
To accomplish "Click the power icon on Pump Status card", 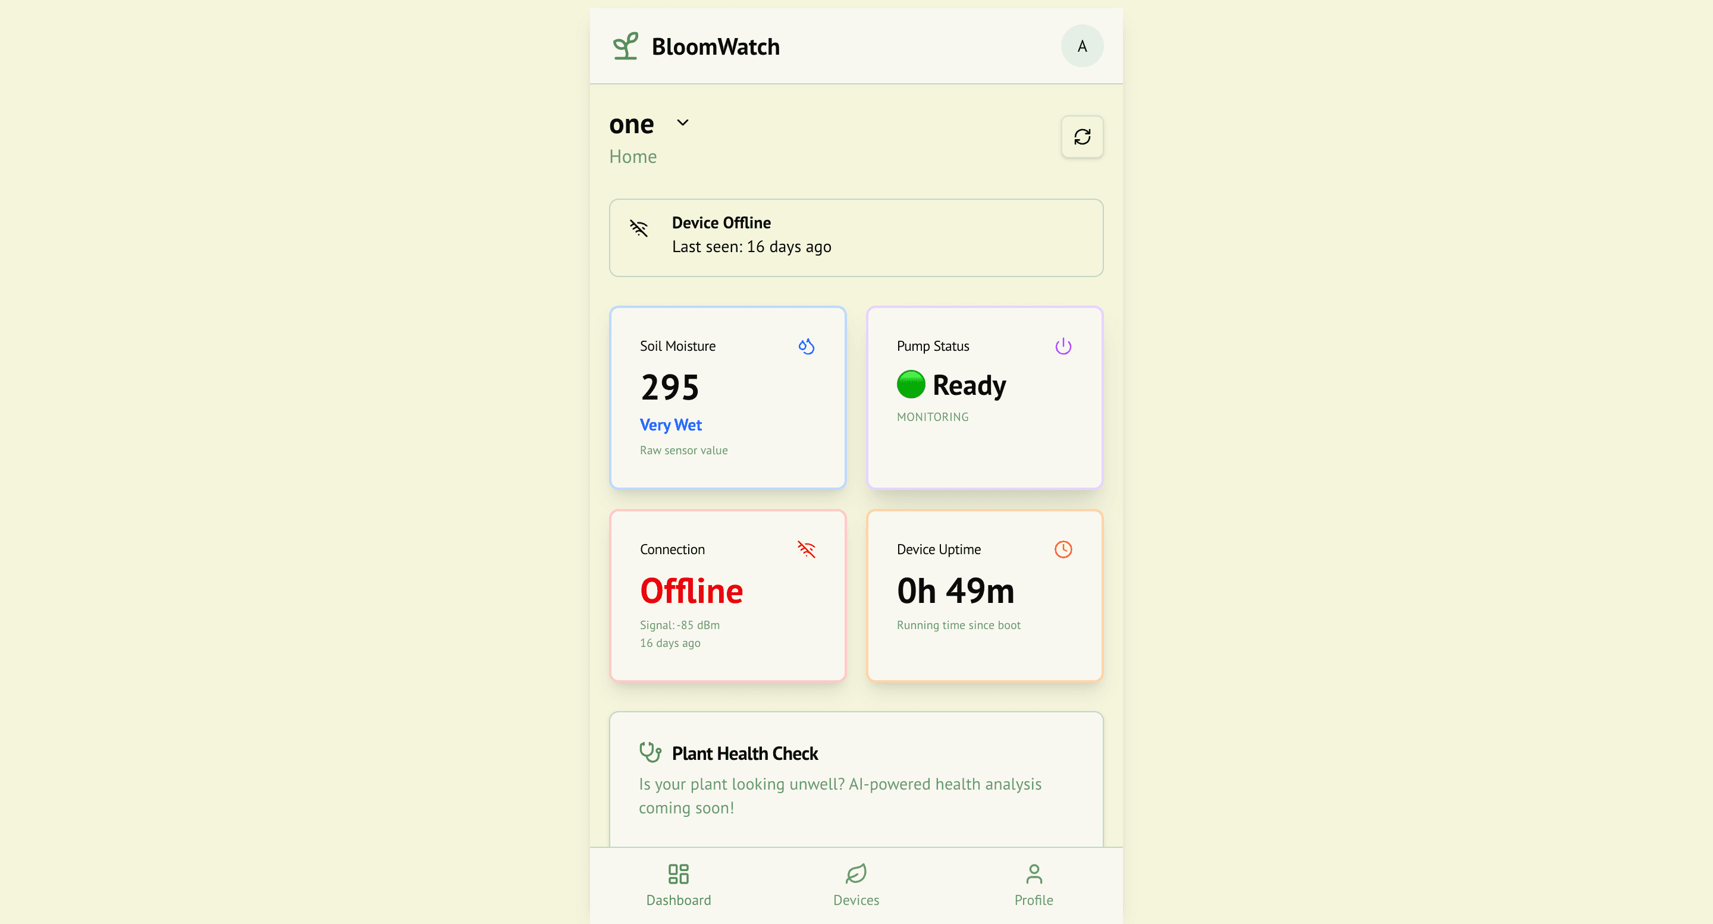I will coord(1062,345).
